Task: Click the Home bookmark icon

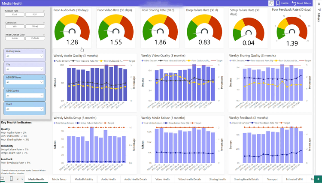Action: pos(278,3)
